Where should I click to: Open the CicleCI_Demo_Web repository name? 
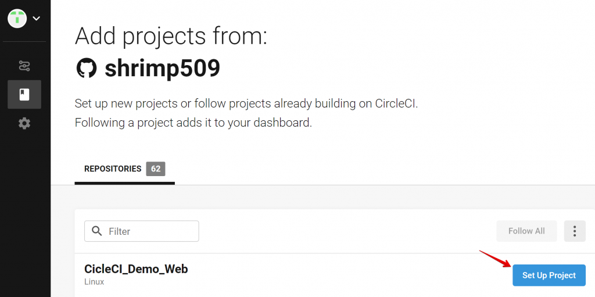[x=136, y=269]
